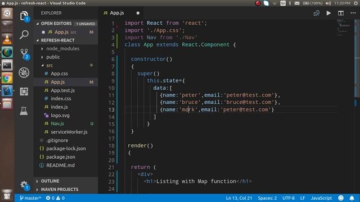Run the code with the play button
This screenshot has height=202, width=360.
(328, 13)
